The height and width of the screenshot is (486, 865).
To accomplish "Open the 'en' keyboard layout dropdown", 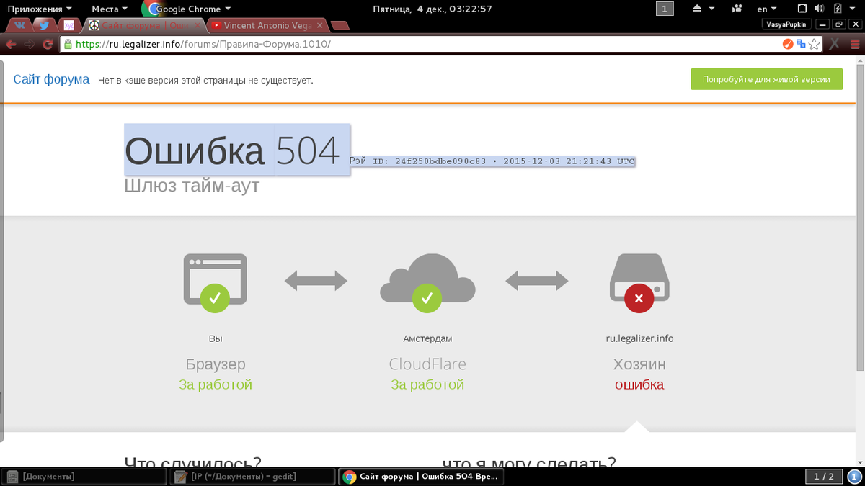I will click(767, 9).
